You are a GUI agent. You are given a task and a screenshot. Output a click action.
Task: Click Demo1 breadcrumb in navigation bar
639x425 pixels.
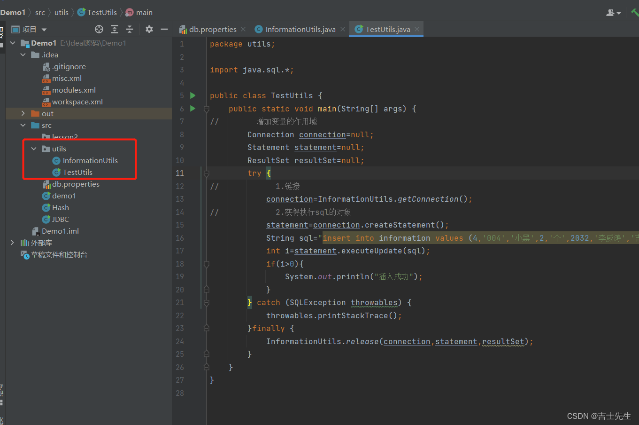[13, 13]
